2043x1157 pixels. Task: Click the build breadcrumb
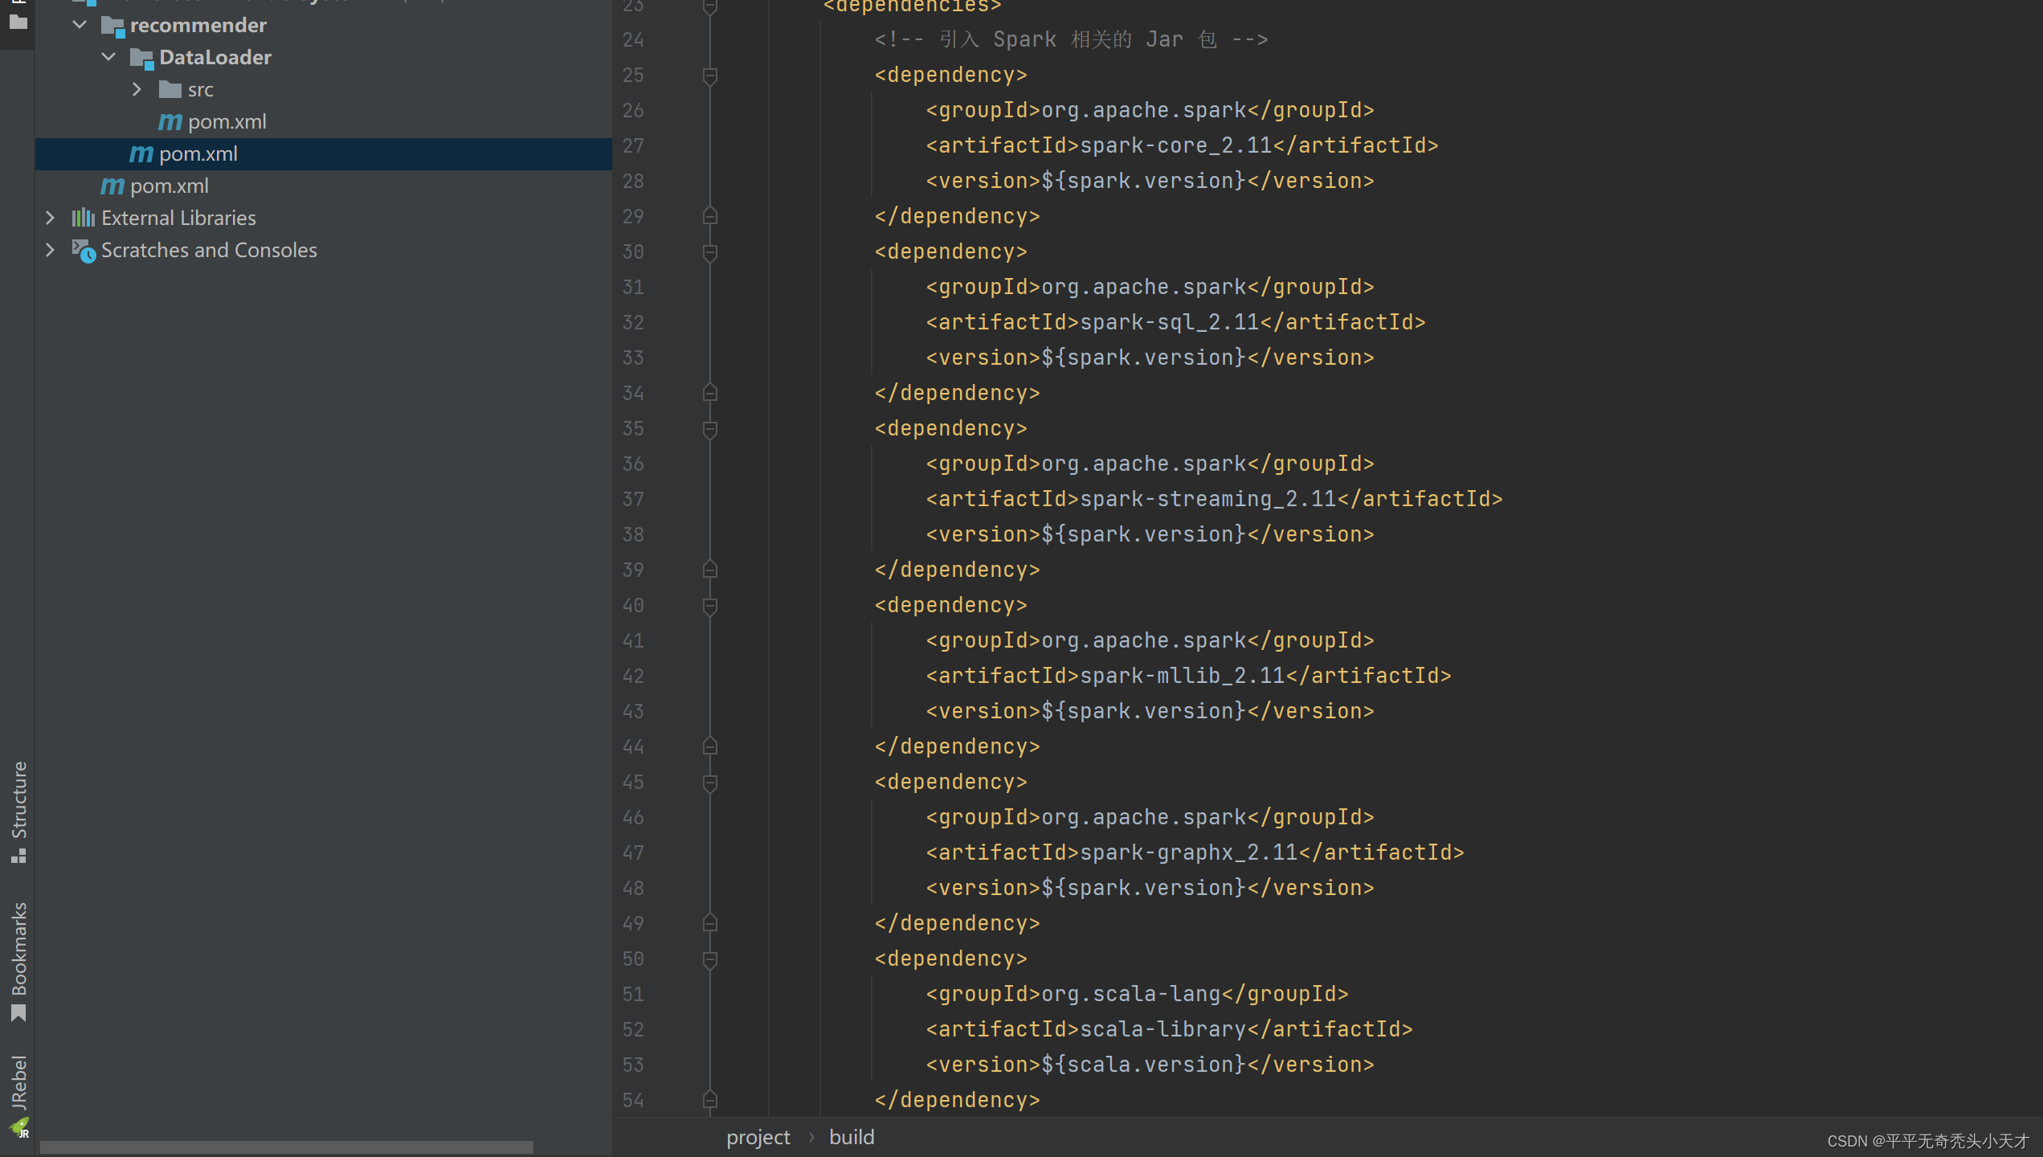(852, 1137)
